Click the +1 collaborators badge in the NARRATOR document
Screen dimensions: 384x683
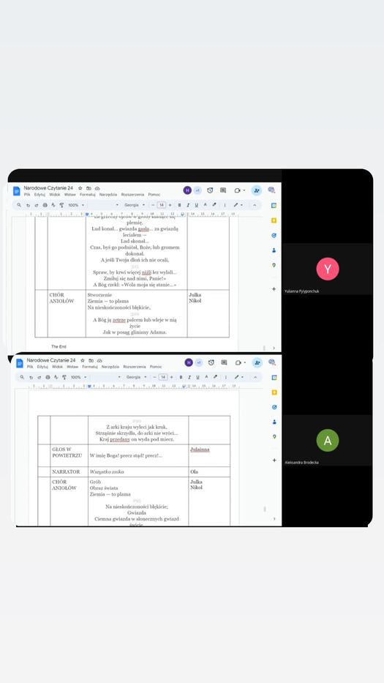click(198, 362)
